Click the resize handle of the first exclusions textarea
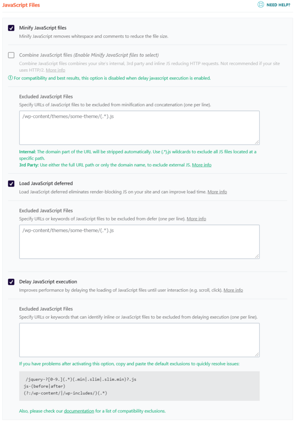295x422 pixels. tap(257, 142)
